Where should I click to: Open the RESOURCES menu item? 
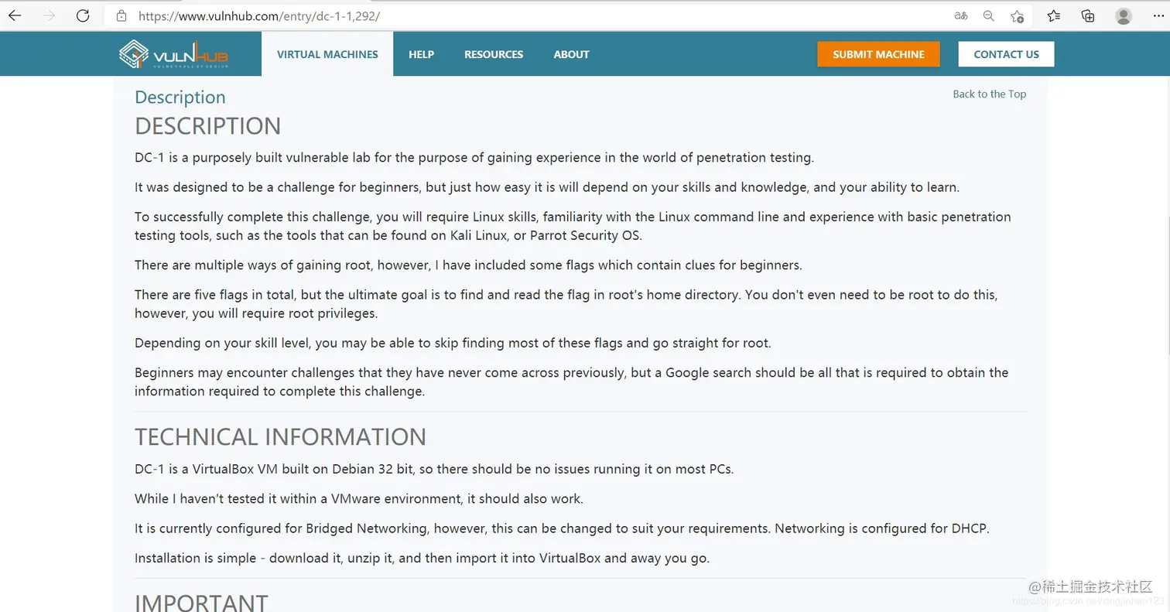click(x=494, y=54)
